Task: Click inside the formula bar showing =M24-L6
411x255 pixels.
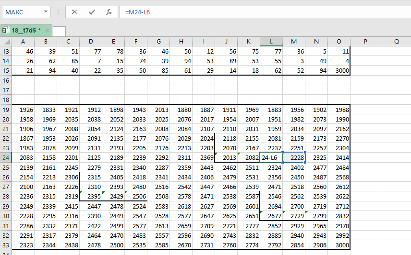Action: click(264, 12)
